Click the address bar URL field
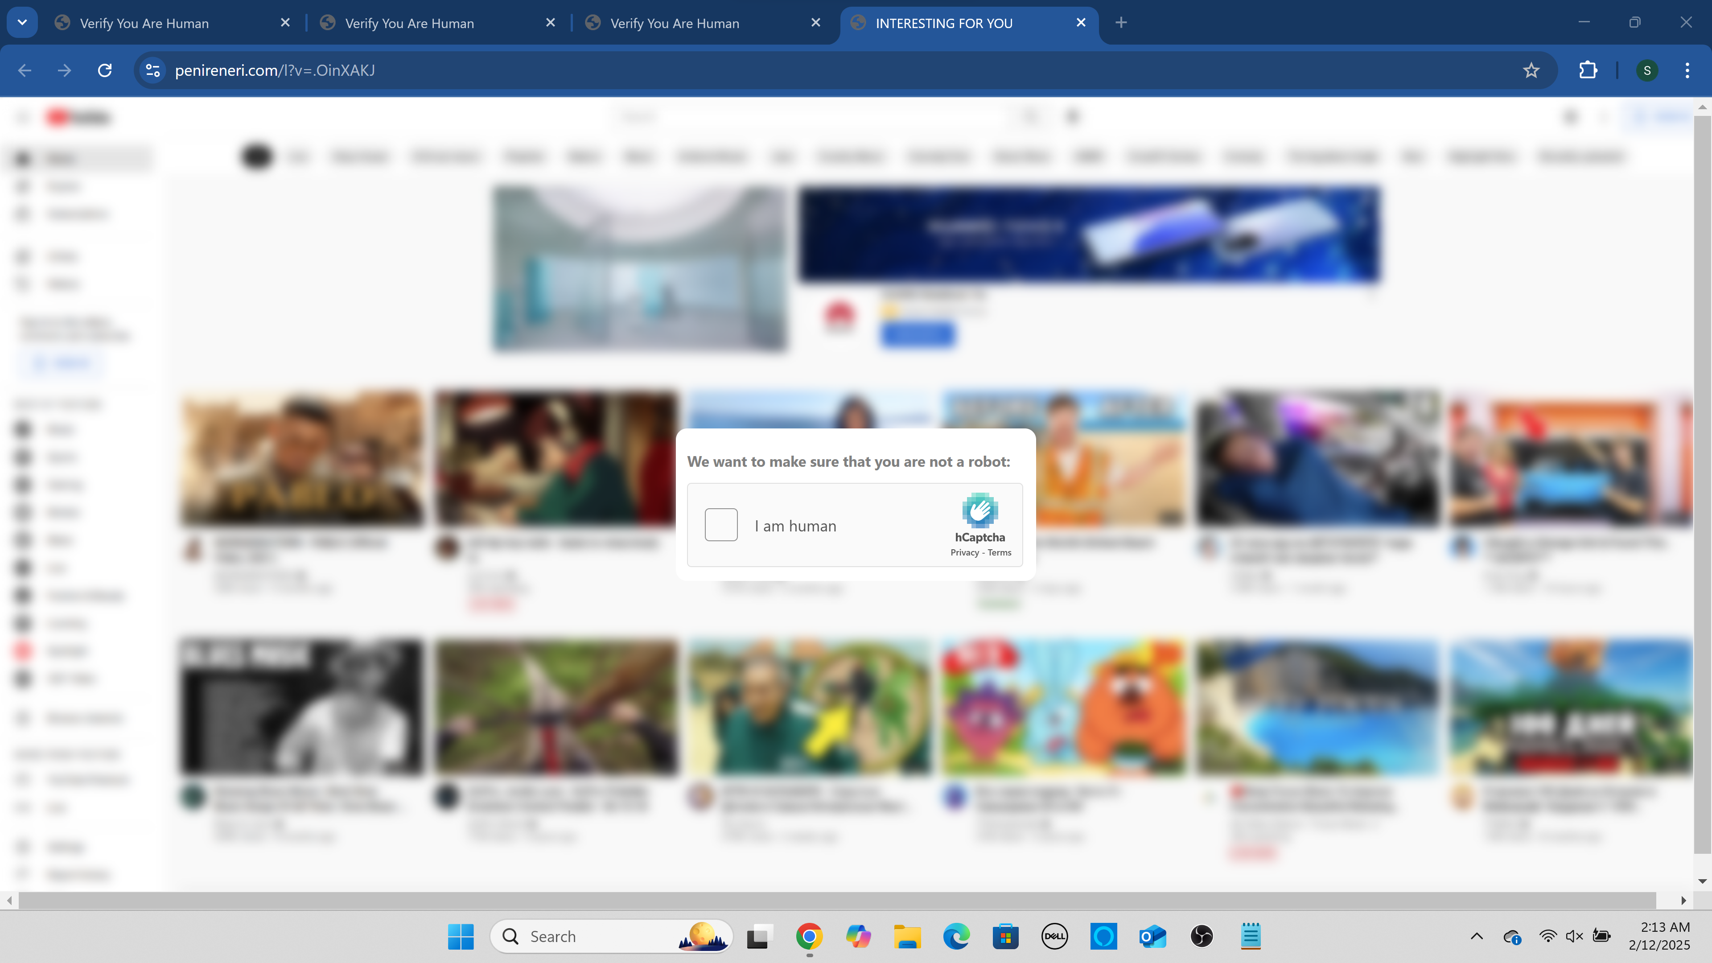 tap(798, 70)
